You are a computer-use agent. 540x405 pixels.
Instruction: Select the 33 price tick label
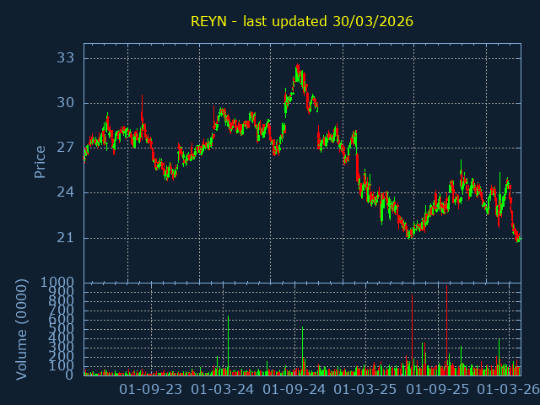[x=65, y=58]
